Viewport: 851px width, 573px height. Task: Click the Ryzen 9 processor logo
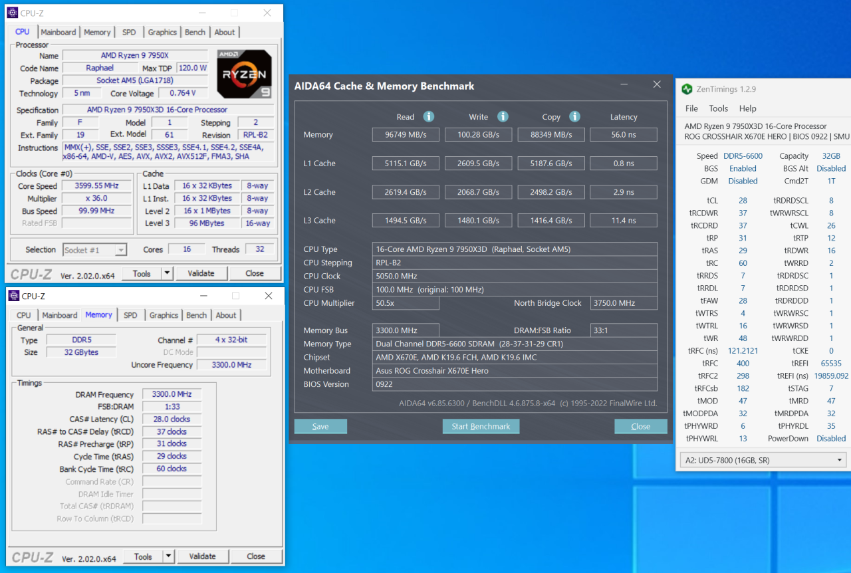(244, 74)
